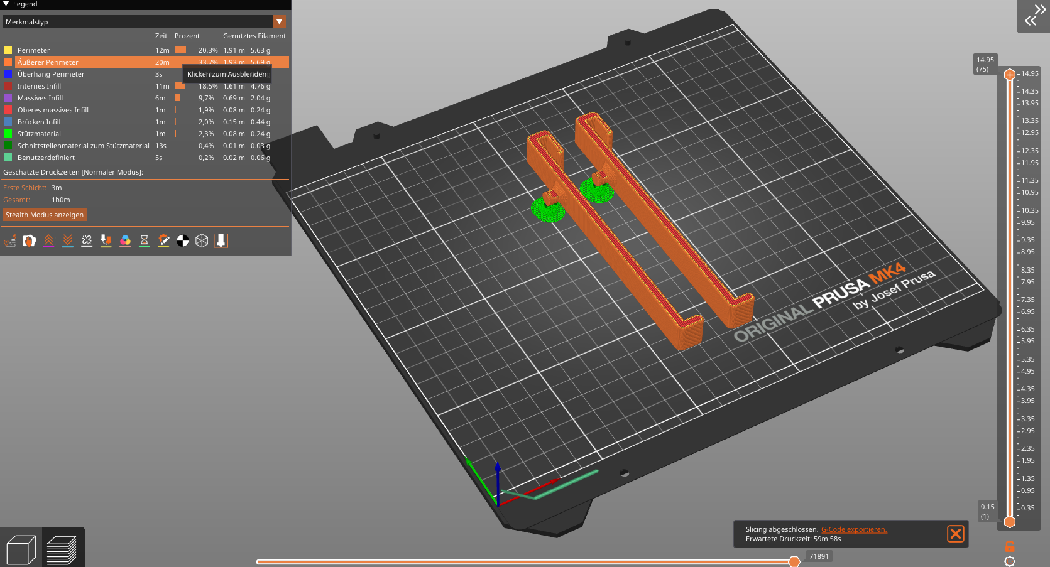1050x567 pixels.
Task: Click Oberes massives Infill row text
Action: (53, 110)
